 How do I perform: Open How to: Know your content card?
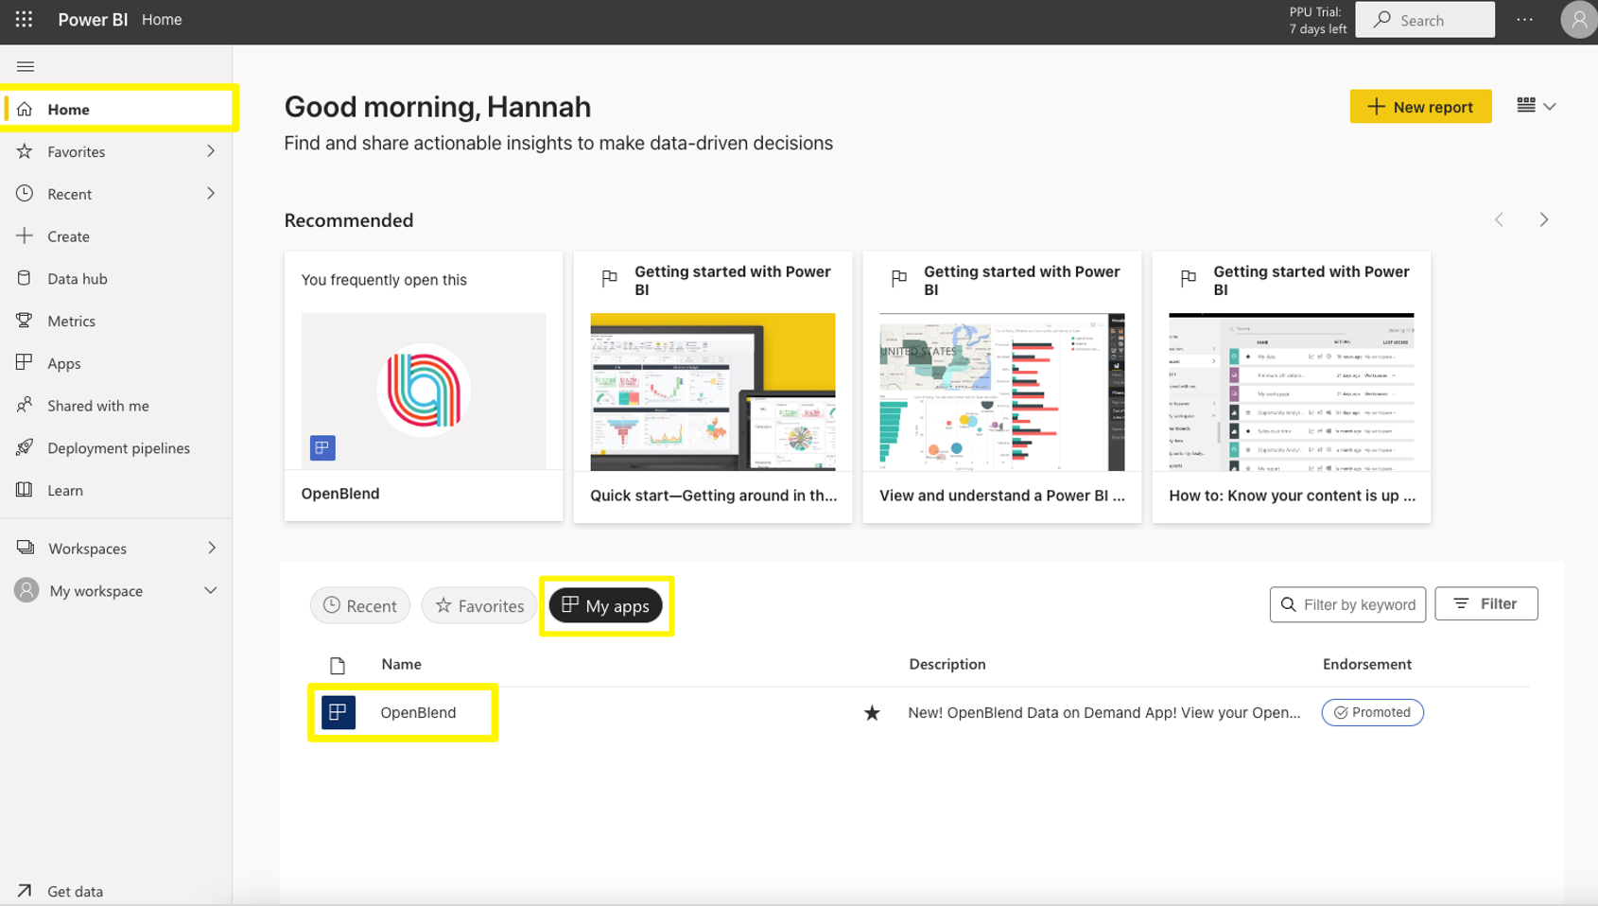coord(1292,386)
